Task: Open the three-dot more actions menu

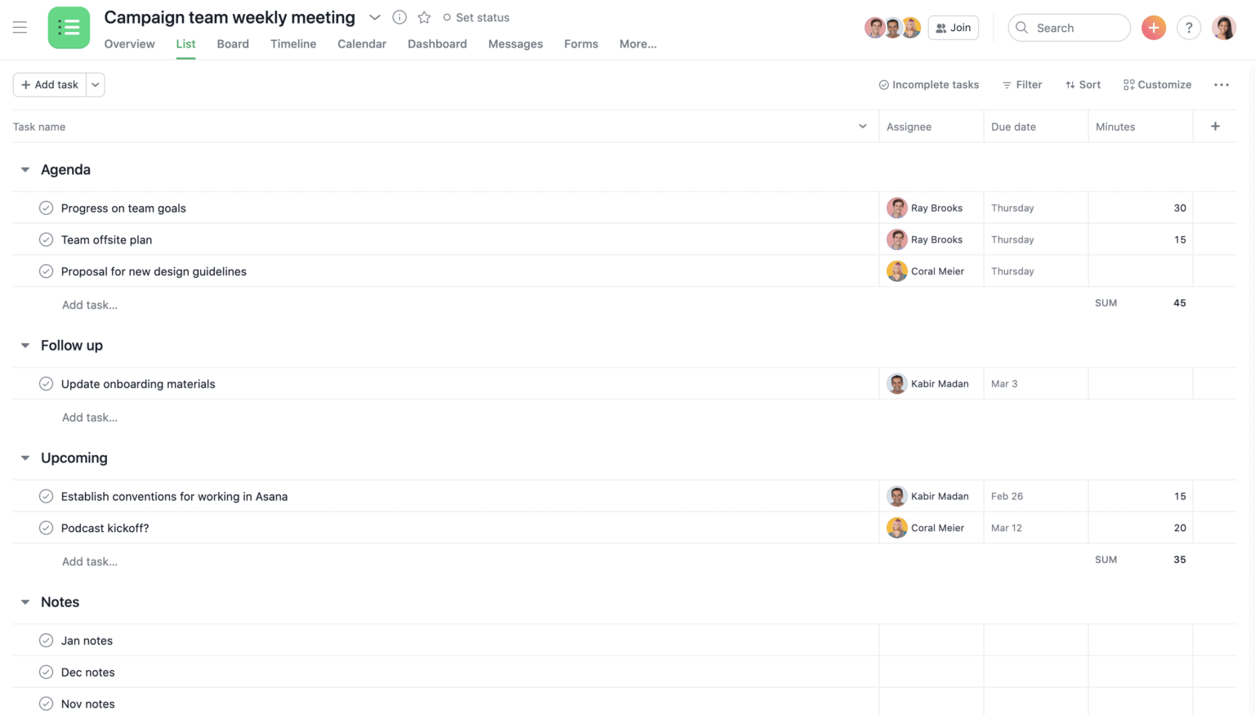Action: (x=1222, y=85)
